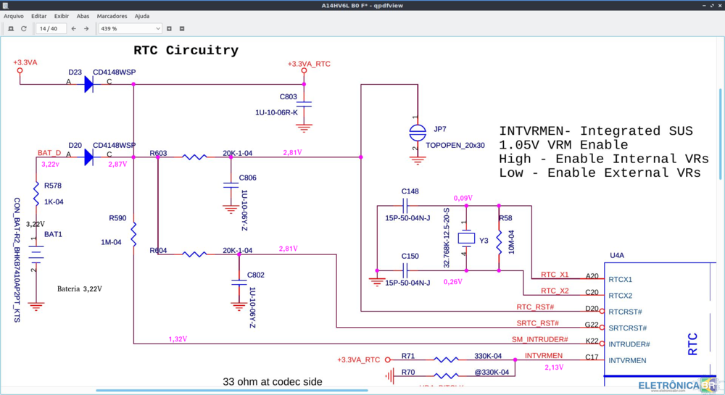Screen dimensions: 725x395
Task: Open the Abas menu
Action: coord(83,16)
